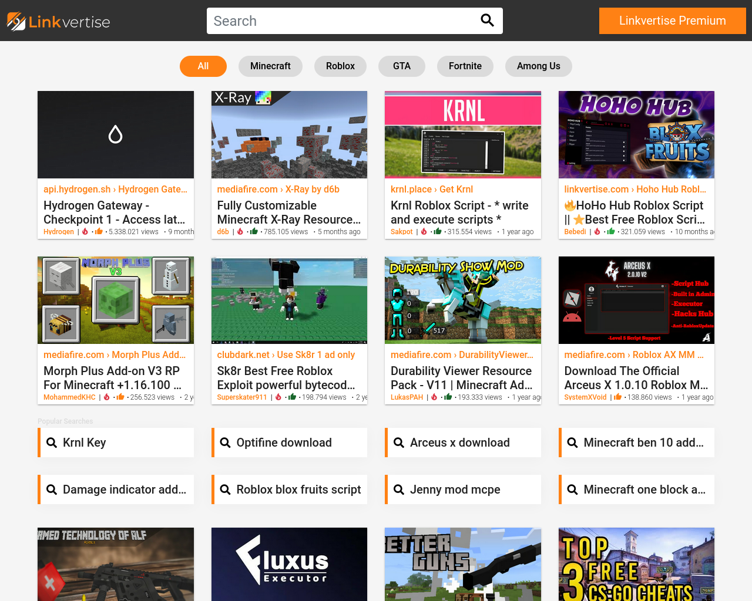Click magnifier icon beside Optifine download
The height and width of the screenshot is (601, 752).
[225, 443]
